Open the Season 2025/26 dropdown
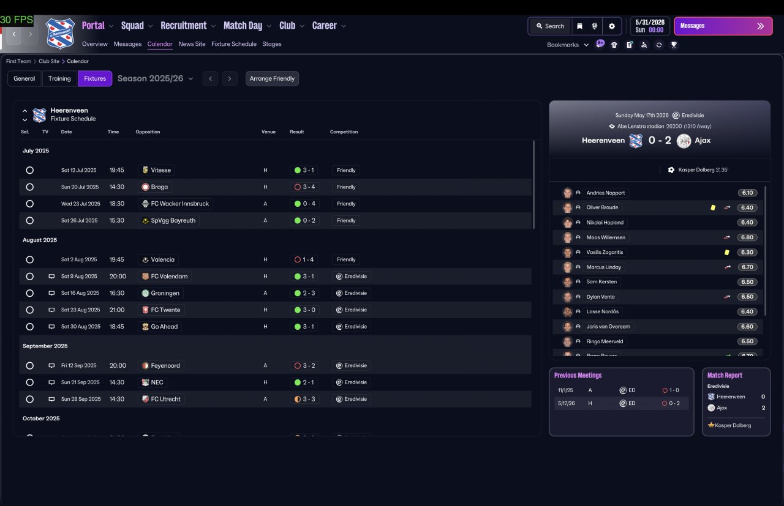Screen dimensions: 784x506 tap(155, 78)
